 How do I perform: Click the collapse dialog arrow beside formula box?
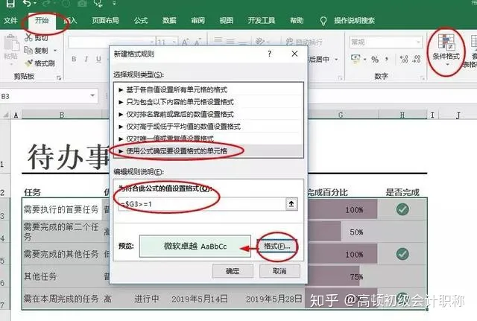[x=291, y=204]
